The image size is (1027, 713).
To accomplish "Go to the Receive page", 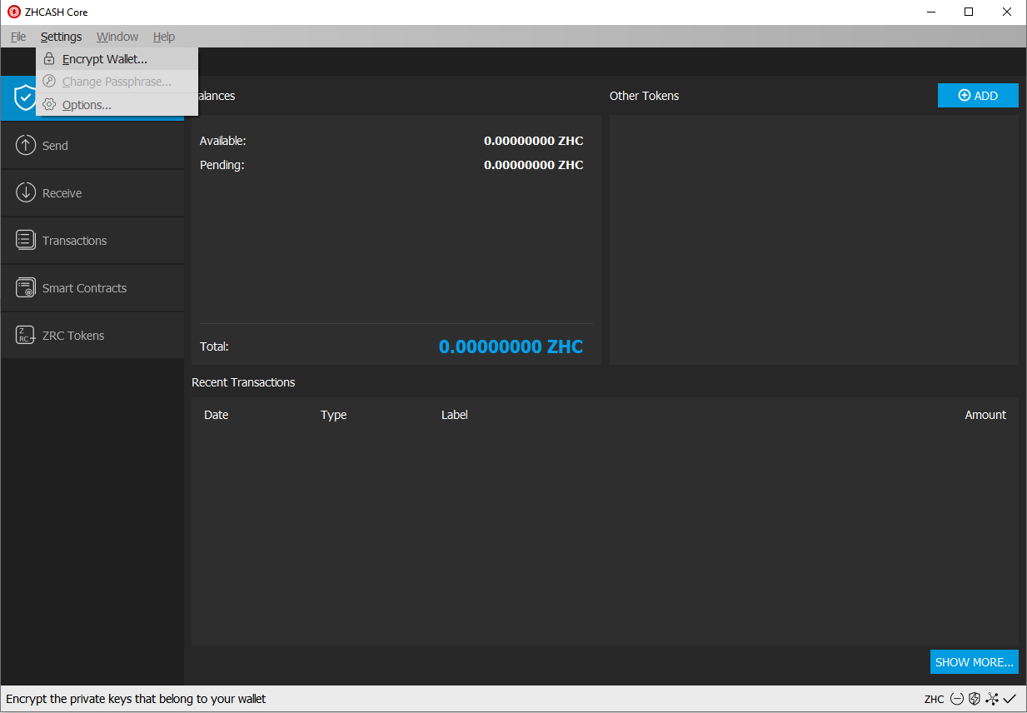I will click(x=92, y=193).
